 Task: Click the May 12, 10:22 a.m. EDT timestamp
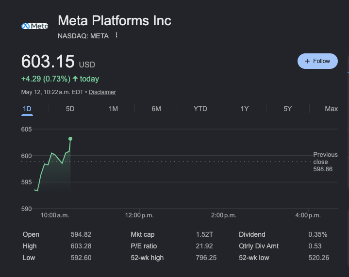(x=52, y=92)
